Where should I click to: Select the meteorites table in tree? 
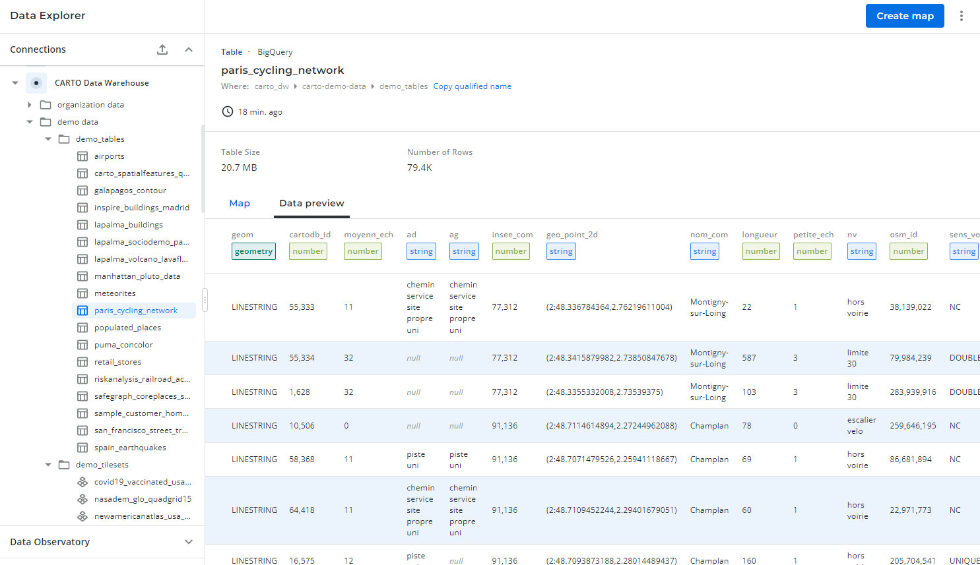[115, 293]
